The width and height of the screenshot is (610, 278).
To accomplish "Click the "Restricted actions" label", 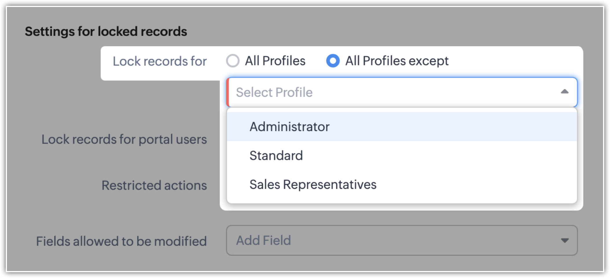I will 154,185.
